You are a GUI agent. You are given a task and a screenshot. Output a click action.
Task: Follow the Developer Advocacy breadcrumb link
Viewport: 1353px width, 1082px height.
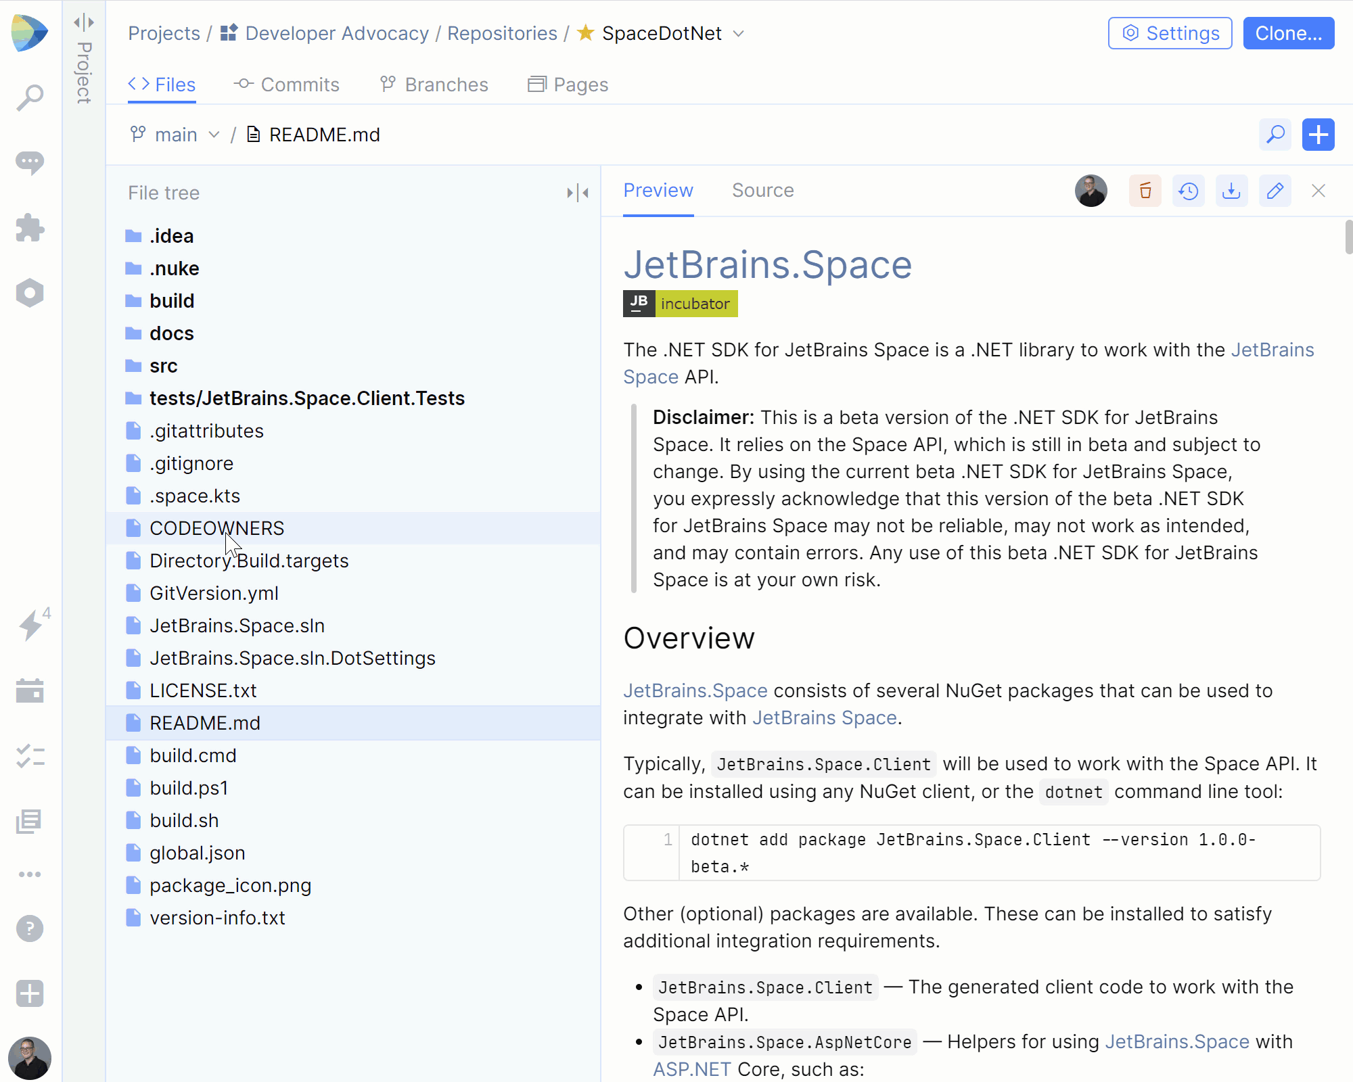(337, 33)
